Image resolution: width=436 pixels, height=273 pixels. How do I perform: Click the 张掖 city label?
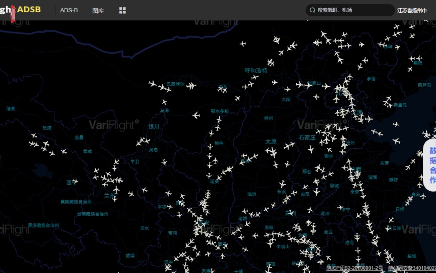[x=47, y=128]
